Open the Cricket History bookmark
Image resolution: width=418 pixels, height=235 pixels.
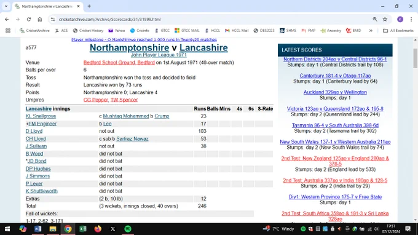88,31
